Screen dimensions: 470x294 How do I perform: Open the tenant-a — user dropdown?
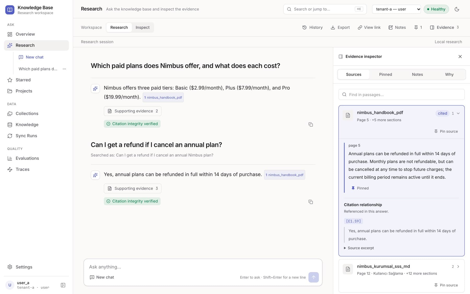tap(396, 9)
